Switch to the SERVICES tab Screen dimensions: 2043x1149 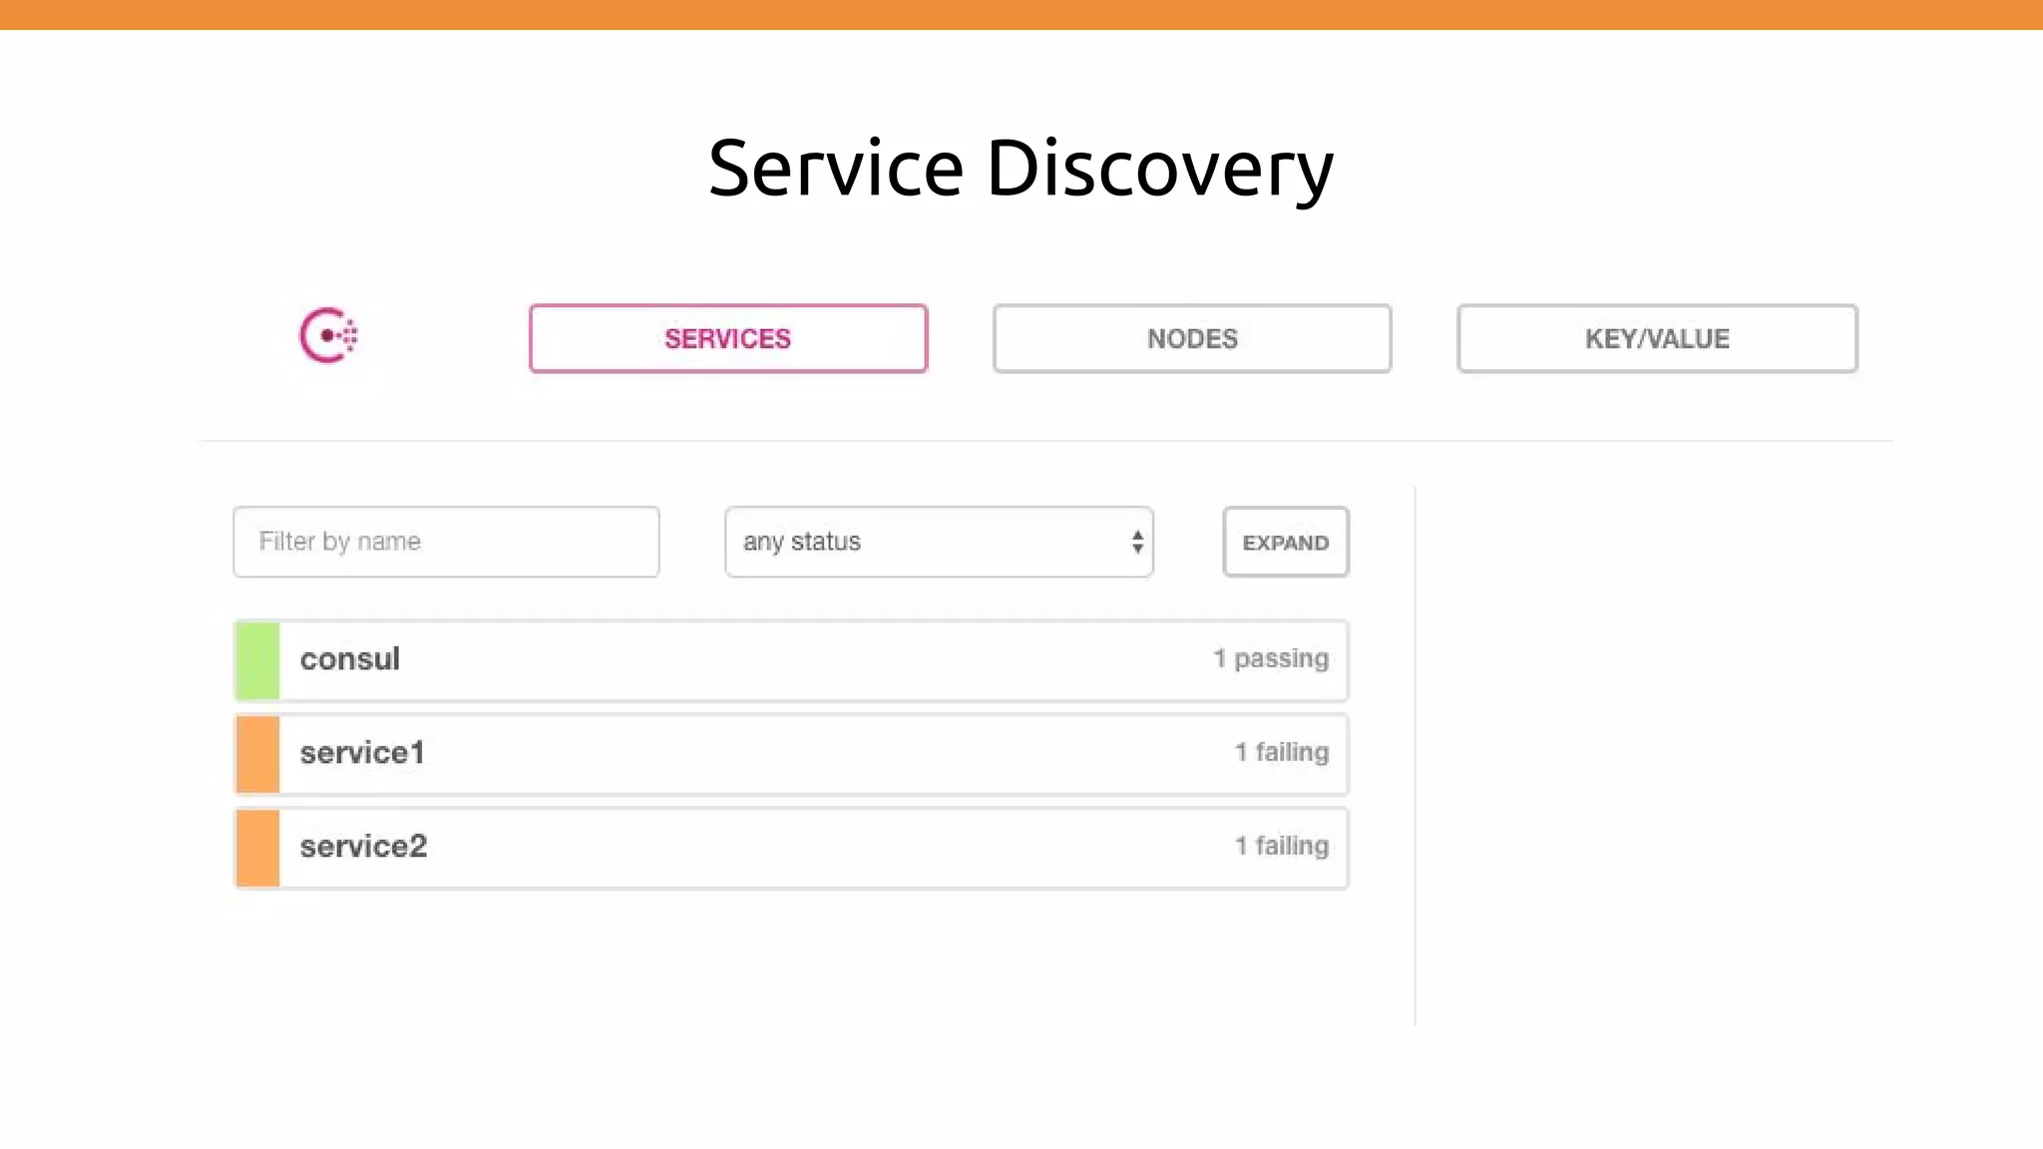pyautogui.click(x=727, y=339)
